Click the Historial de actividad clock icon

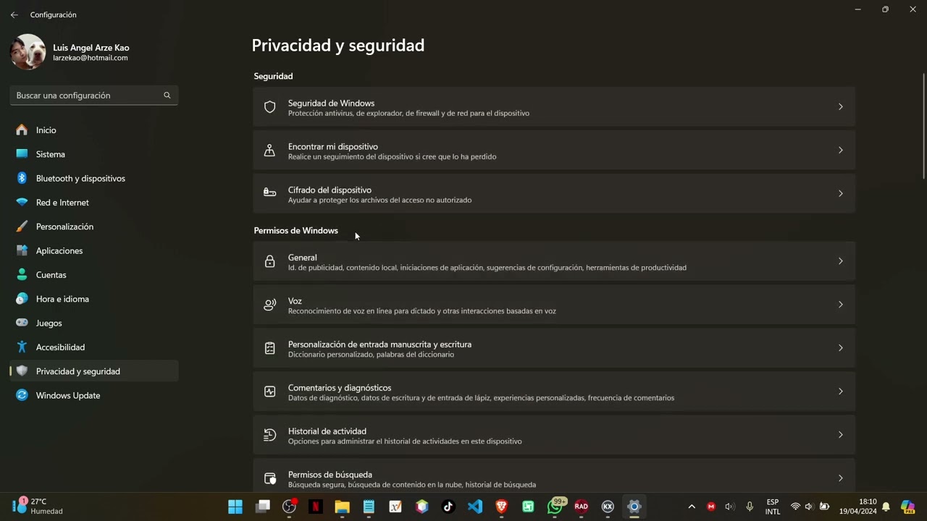[269, 435]
